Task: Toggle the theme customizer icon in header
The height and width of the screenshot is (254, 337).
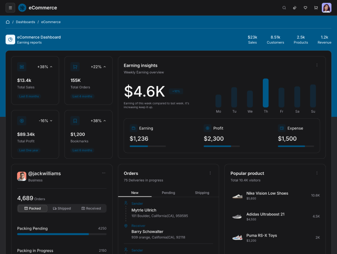Action: pos(295,8)
